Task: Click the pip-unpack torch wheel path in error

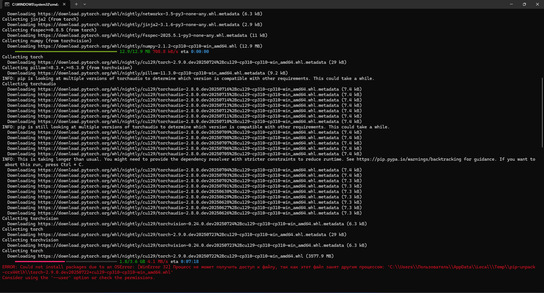Action: coord(269,270)
